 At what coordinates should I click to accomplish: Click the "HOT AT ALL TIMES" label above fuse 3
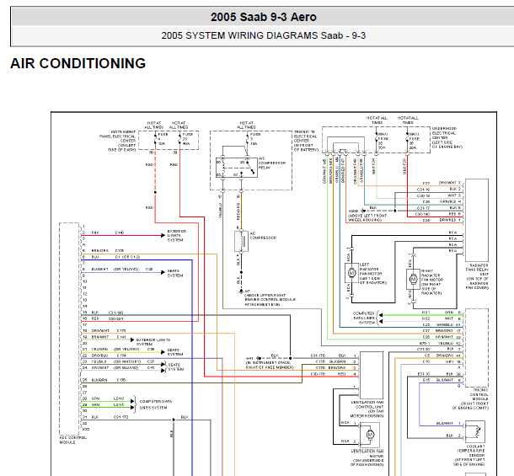(x=247, y=125)
